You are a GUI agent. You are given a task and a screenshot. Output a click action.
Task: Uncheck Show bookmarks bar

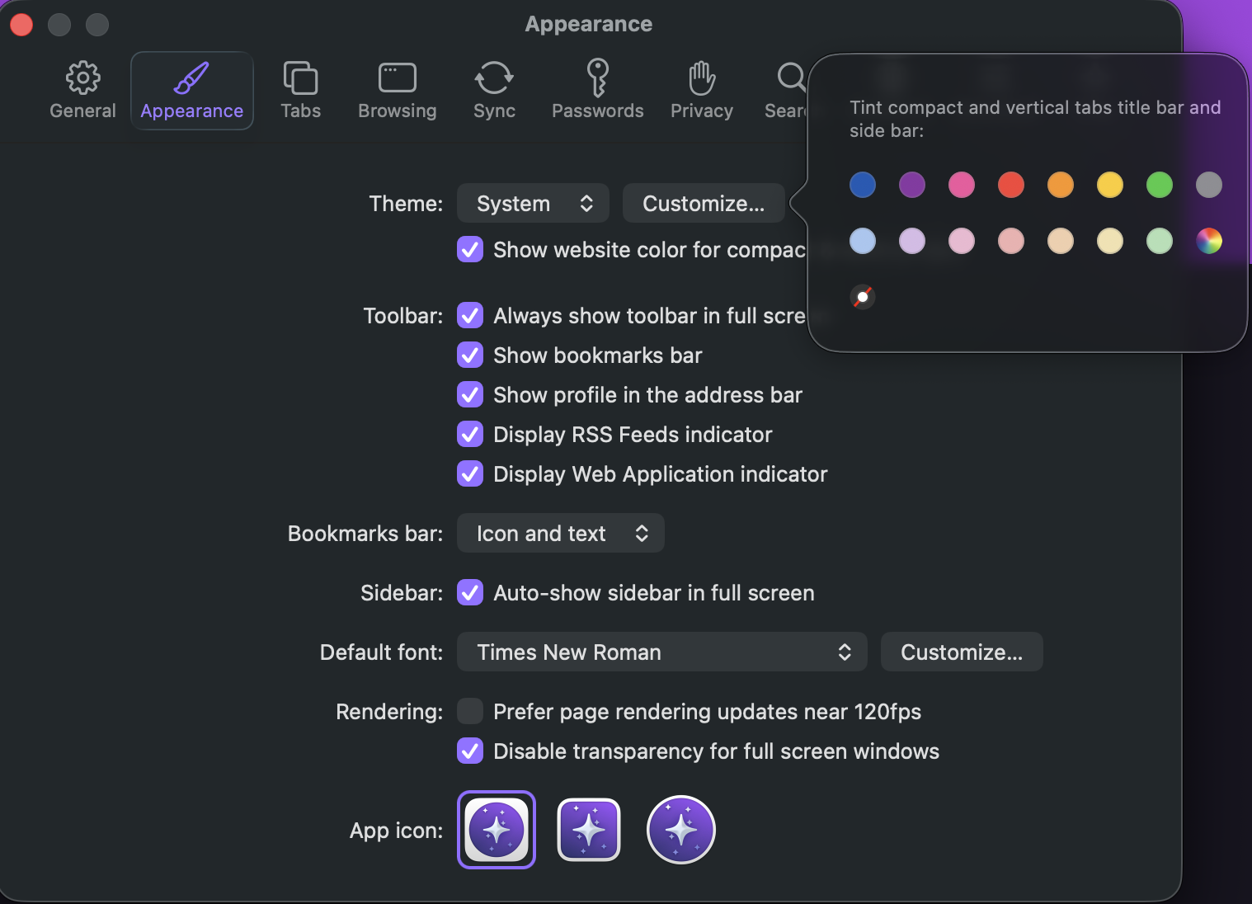tap(470, 355)
